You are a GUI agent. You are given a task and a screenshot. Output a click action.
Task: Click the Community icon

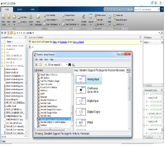(x=114, y=15)
